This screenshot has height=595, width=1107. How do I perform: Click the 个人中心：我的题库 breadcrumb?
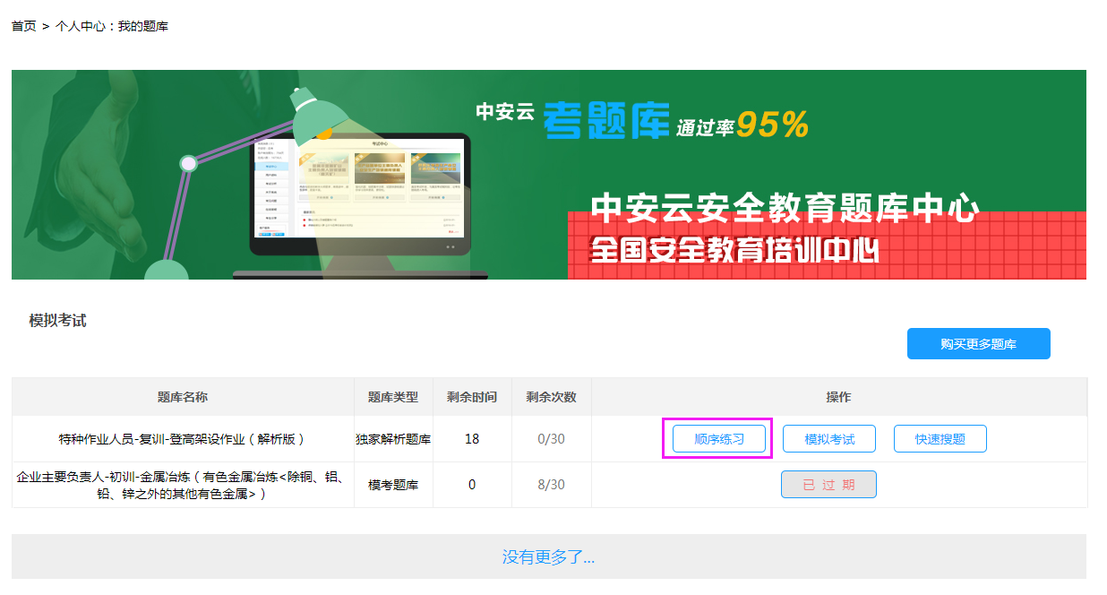[x=112, y=26]
